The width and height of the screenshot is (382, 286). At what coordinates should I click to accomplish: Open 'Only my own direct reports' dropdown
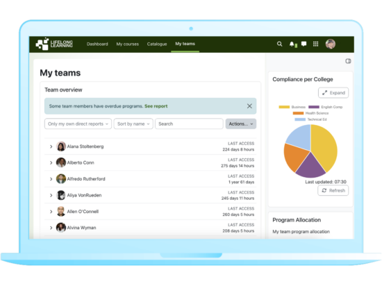coord(78,124)
